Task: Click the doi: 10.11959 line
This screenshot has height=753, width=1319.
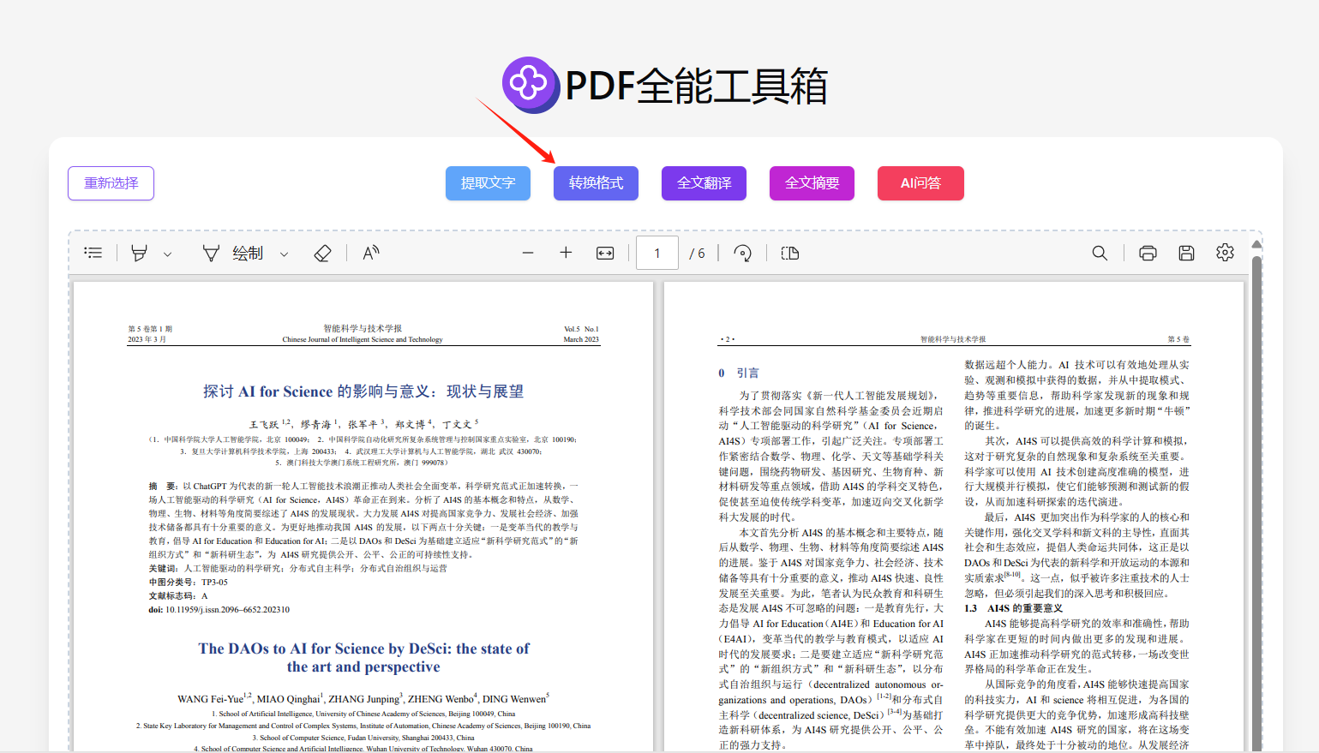Action: pyautogui.click(x=219, y=610)
